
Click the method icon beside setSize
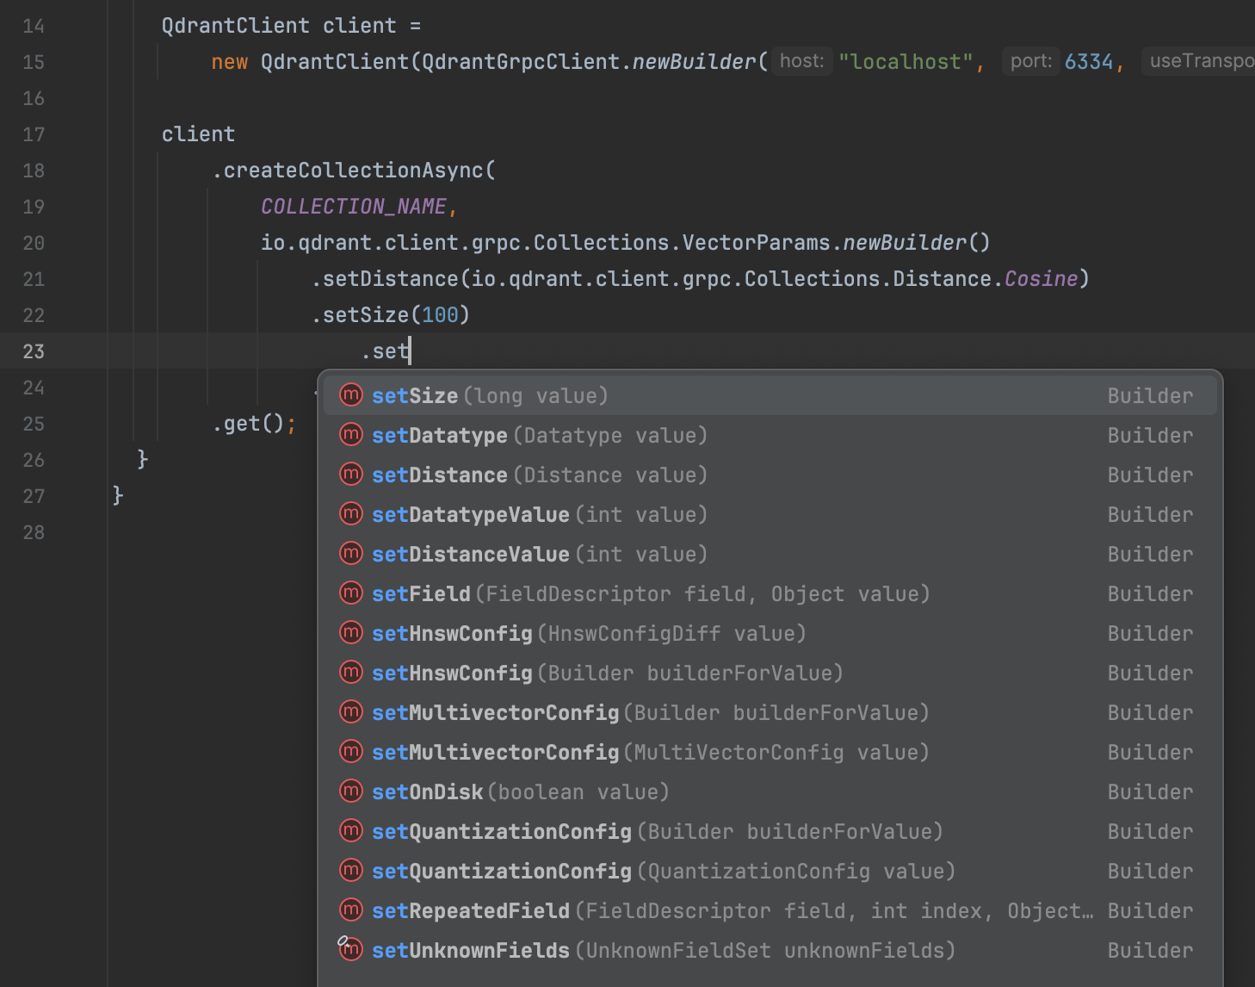click(351, 395)
